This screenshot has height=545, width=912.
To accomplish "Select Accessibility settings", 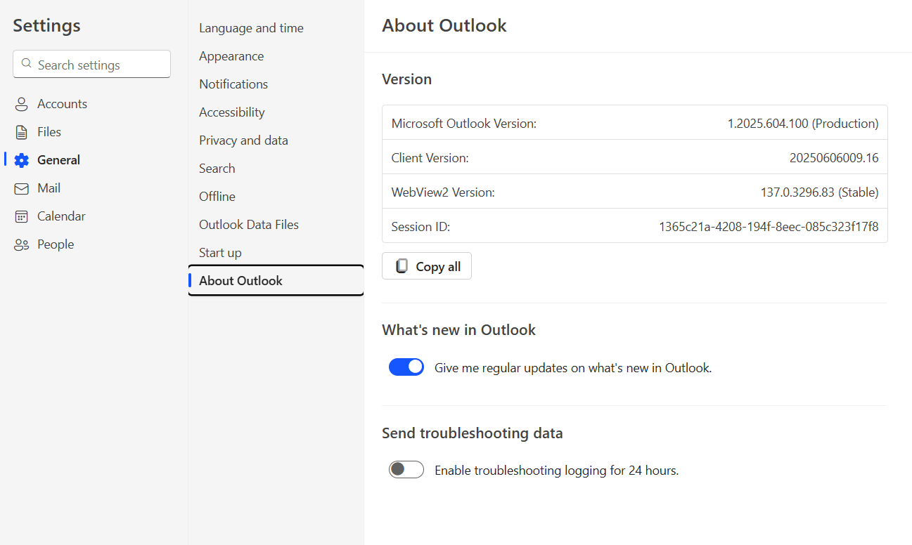I will coord(232,112).
